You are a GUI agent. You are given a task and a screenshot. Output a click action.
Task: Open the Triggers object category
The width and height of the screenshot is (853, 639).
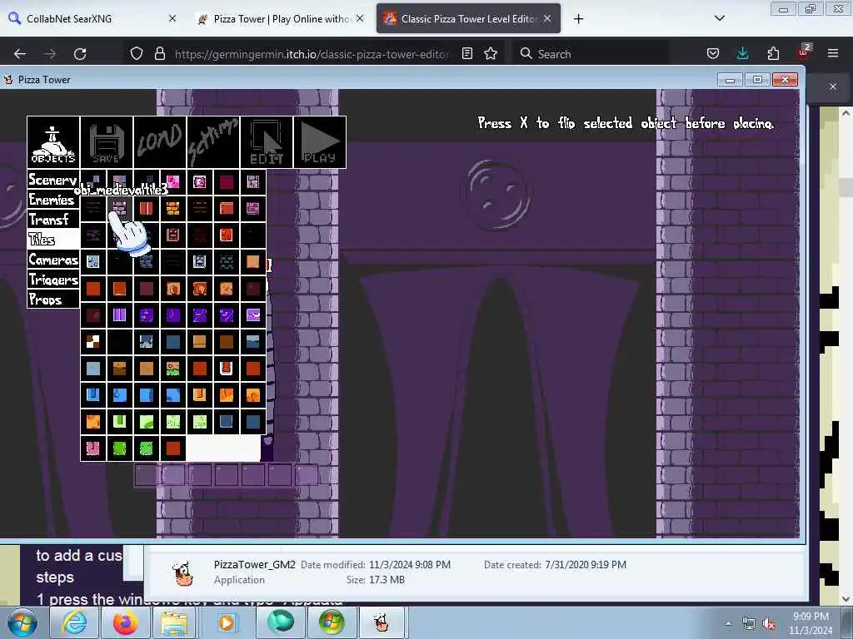pos(52,280)
